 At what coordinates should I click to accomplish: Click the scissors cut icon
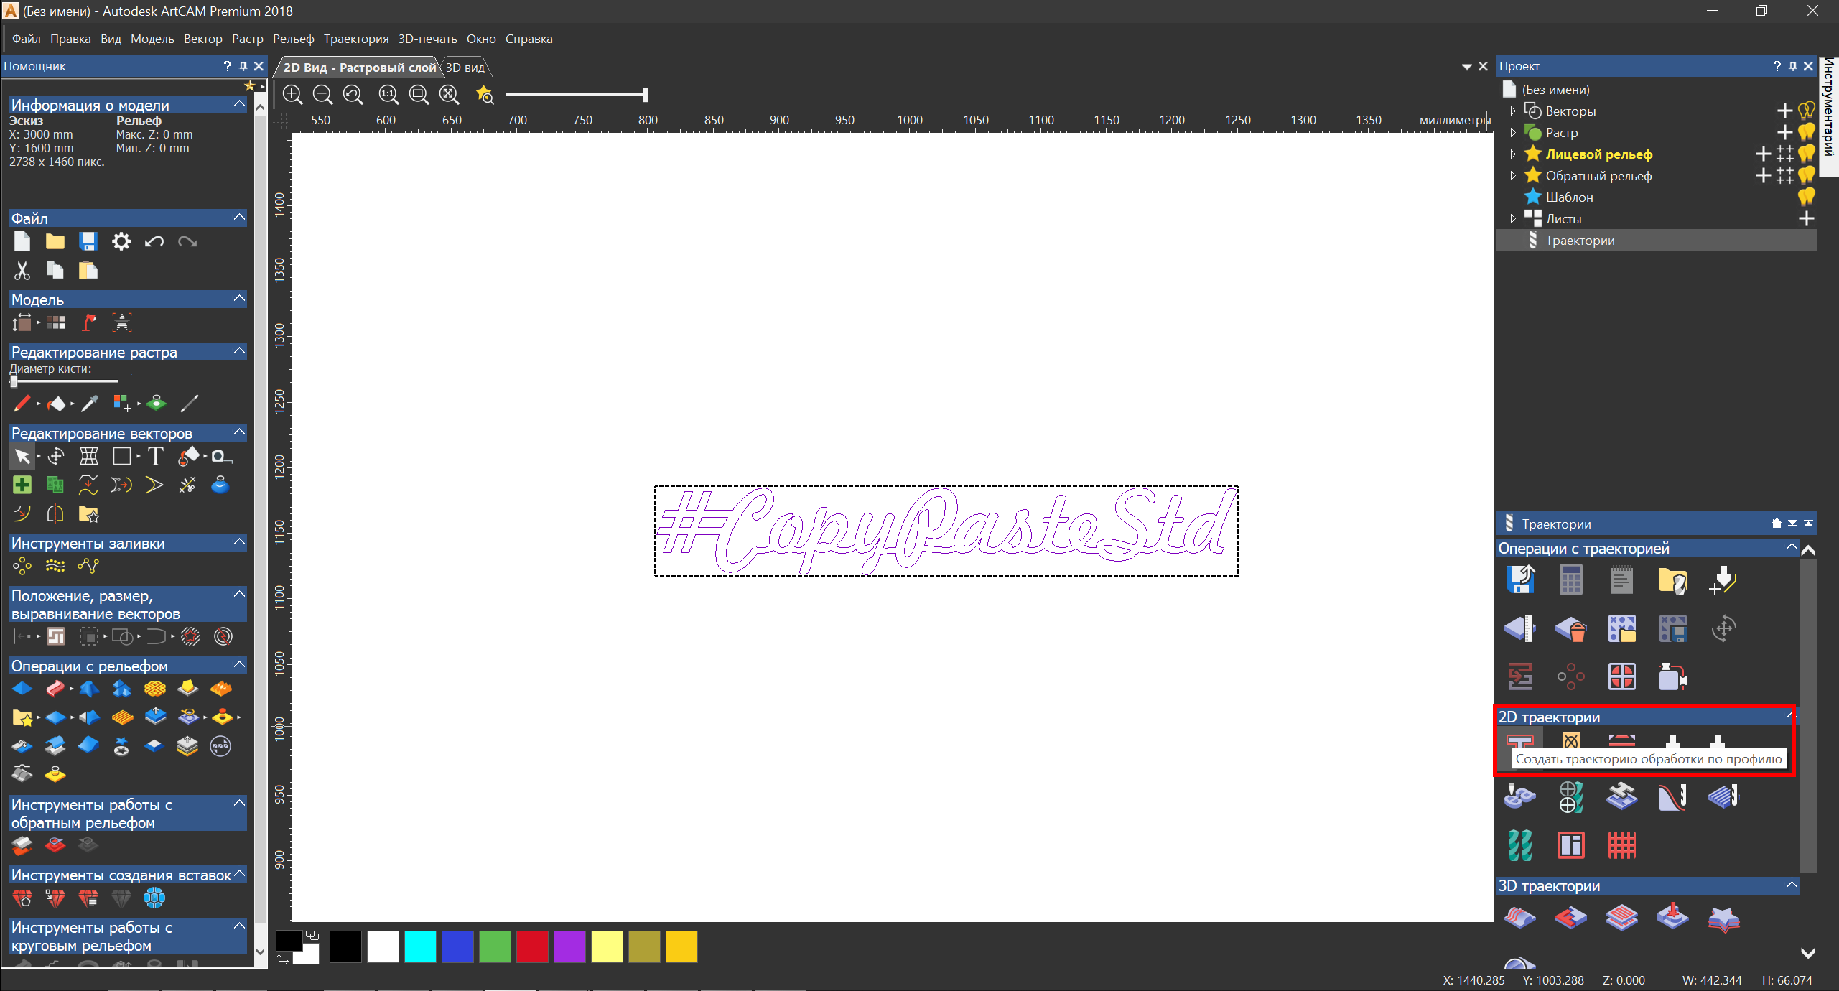click(x=22, y=271)
